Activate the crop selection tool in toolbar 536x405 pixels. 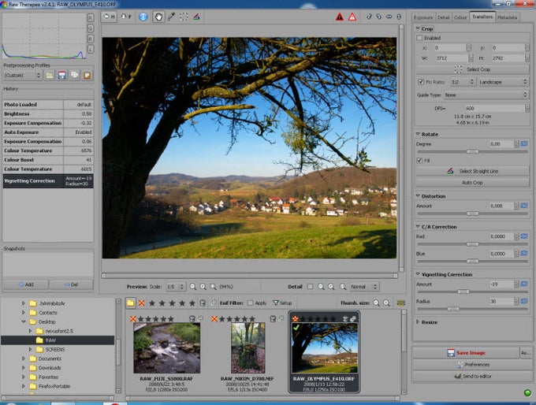click(x=184, y=16)
